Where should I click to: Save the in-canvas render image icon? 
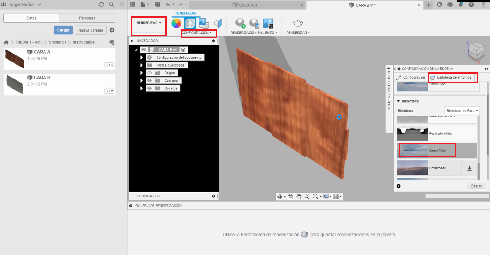[268, 23]
